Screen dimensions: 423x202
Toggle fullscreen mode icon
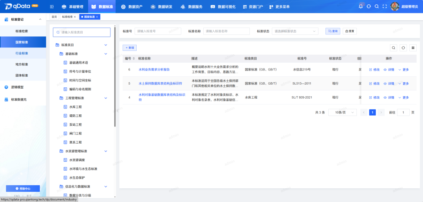[x=385, y=7]
